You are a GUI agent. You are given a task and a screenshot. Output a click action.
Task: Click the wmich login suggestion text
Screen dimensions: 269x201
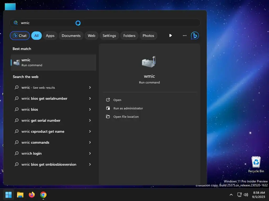click(x=32, y=153)
